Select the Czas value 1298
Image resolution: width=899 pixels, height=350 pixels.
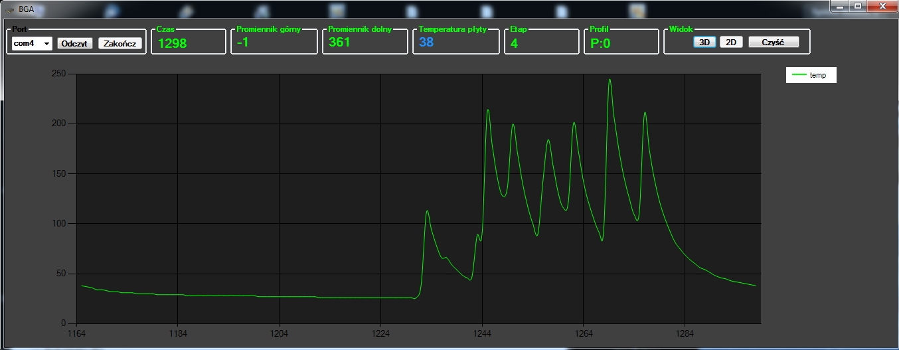pyautogui.click(x=171, y=43)
